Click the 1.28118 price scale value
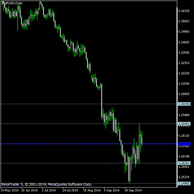Viewport: 194px width, 194px height. click(x=184, y=136)
